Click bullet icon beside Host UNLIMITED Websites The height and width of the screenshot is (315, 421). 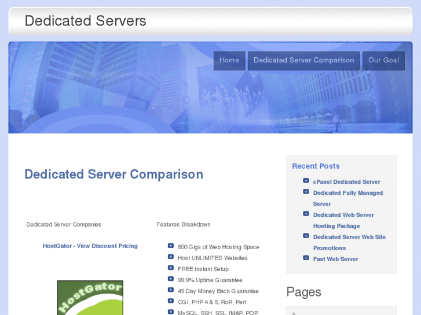[171, 257]
